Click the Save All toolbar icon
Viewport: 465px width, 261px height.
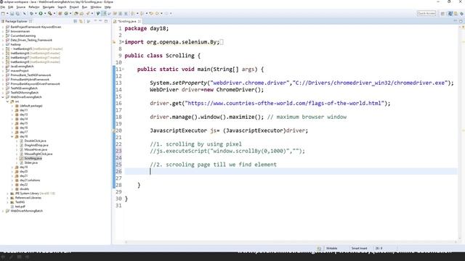click(17, 13)
